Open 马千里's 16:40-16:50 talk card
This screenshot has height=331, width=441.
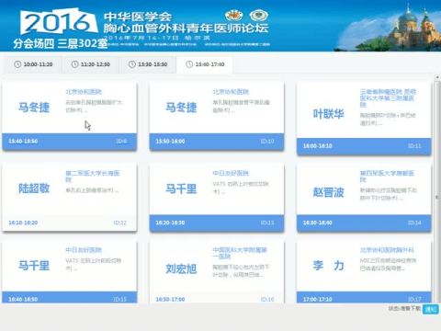pos(70,272)
